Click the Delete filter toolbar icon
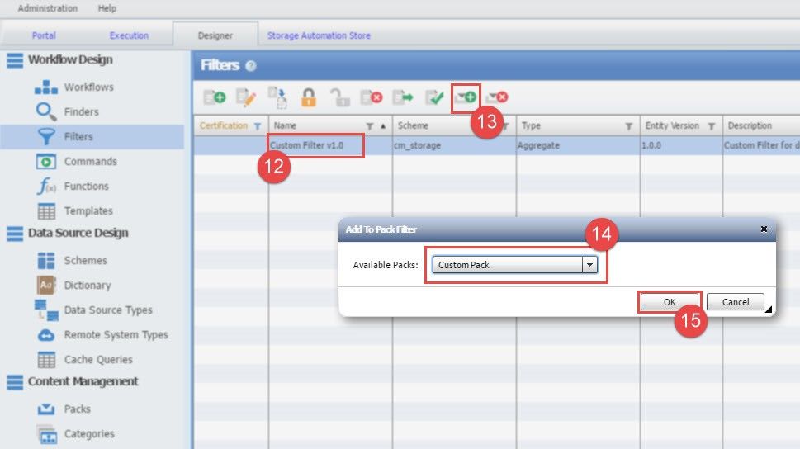Screen dimensions: 800x449 click(371, 97)
